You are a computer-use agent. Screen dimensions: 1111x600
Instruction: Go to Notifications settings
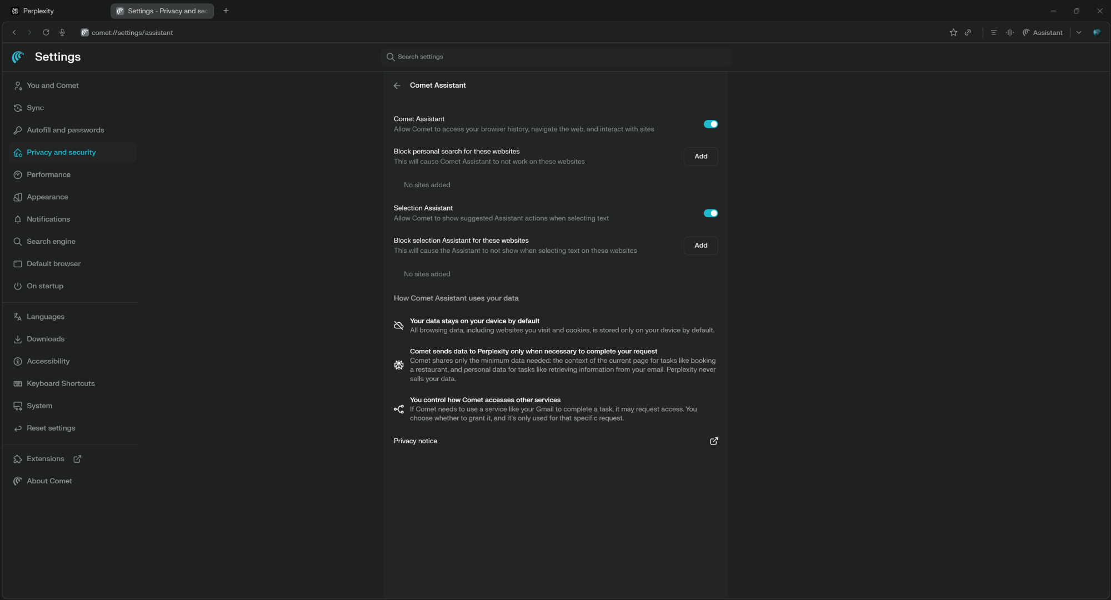[72, 219]
